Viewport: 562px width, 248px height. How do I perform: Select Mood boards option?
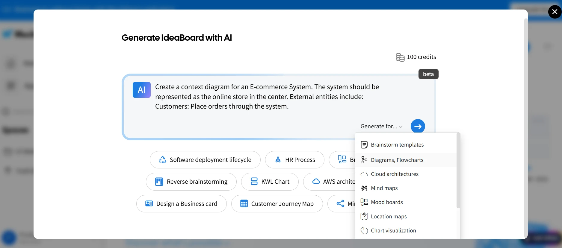(x=406, y=202)
